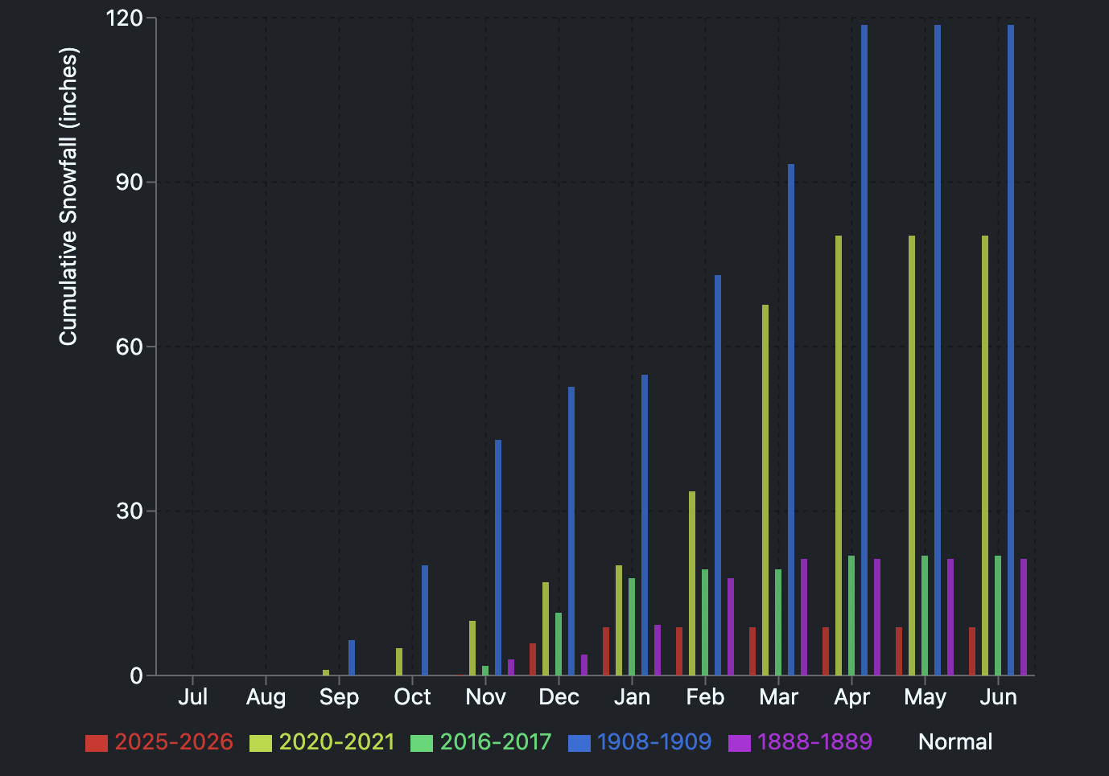Select the blue 1908-1909 bar for Sep
Viewport: 1109px width, 776px height.
click(352, 658)
